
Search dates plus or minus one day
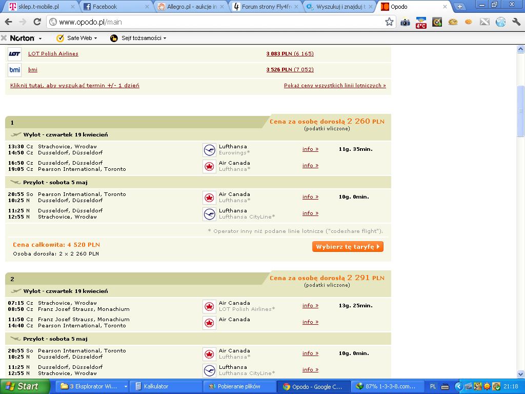pyautogui.click(x=75, y=86)
